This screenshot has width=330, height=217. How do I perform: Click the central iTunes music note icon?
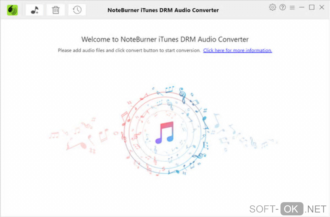pos(164,133)
